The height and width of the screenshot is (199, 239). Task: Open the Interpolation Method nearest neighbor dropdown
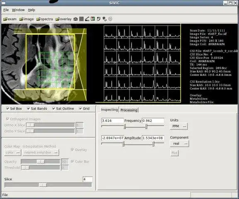[41, 153]
